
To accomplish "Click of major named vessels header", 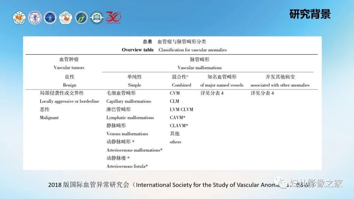I will [x=222, y=85].
